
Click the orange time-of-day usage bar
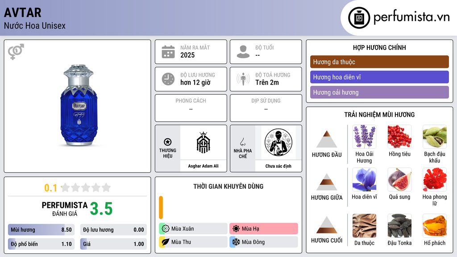click(161, 207)
